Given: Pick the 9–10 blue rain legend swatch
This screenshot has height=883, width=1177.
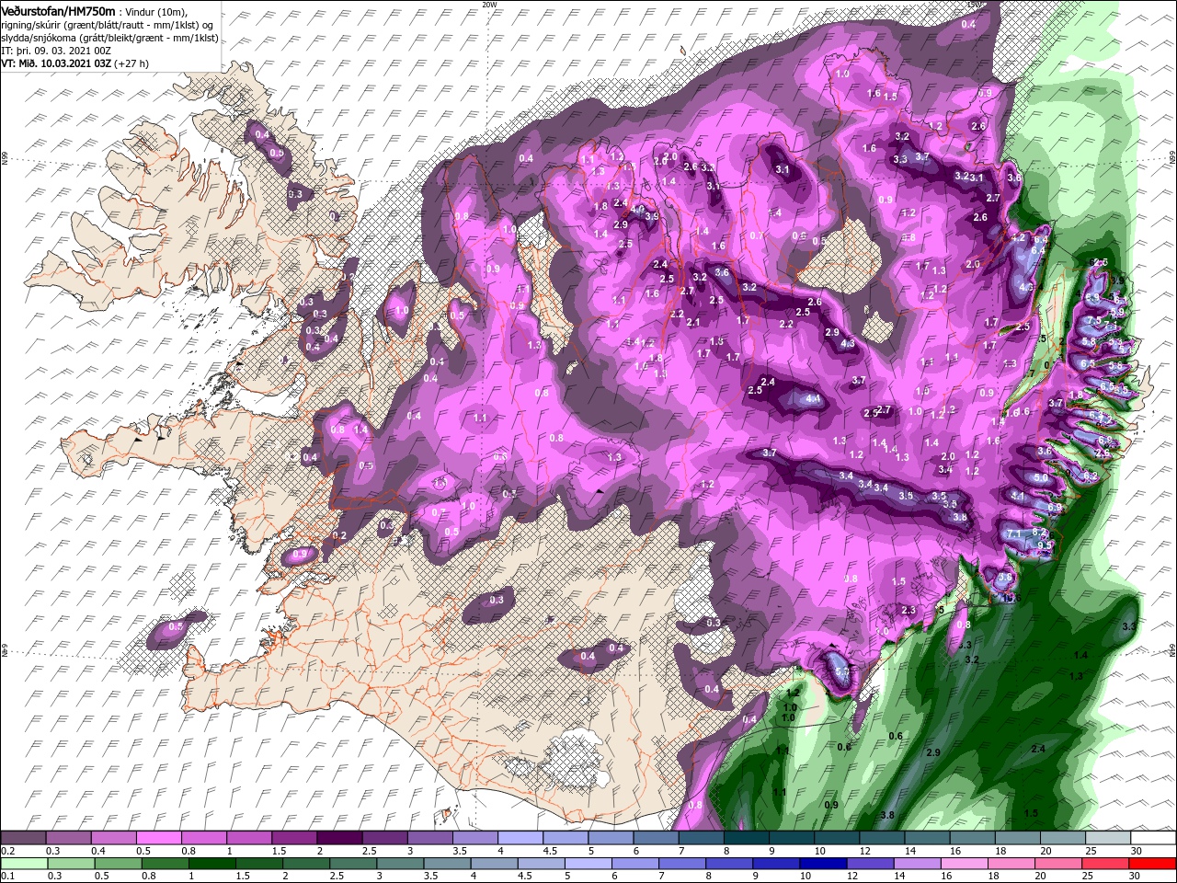Looking at the screenshot, I should (778, 864).
